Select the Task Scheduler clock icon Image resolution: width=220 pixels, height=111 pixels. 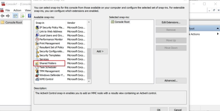click(x=37, y=67)
